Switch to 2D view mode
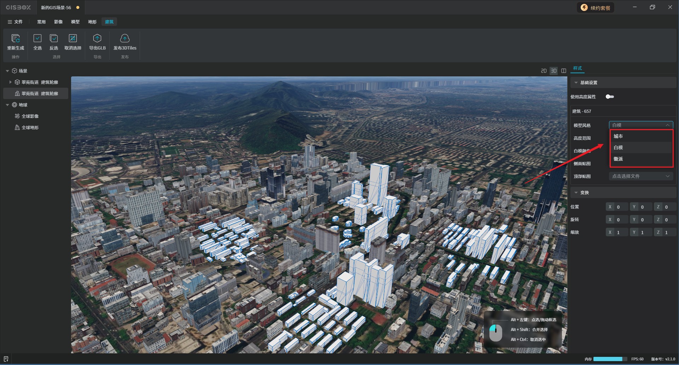This screenshot has height=365, width=679. click(544, 71)
